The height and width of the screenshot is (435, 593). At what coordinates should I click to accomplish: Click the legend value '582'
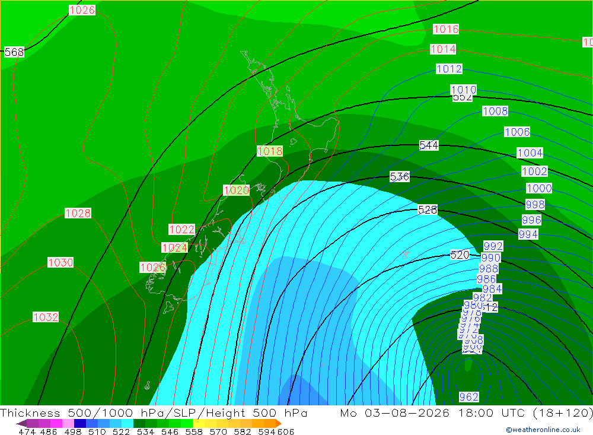point(242,432)
